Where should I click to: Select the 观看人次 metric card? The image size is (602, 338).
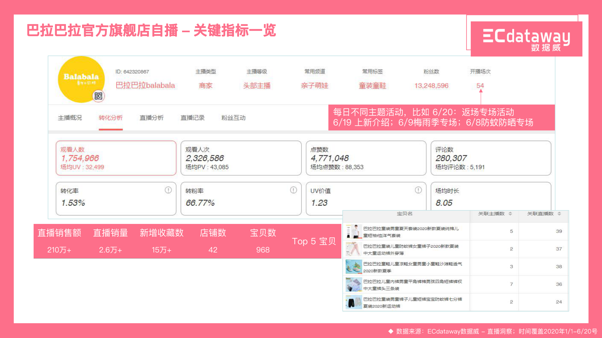pyautogui.click(x=241, y=158)
